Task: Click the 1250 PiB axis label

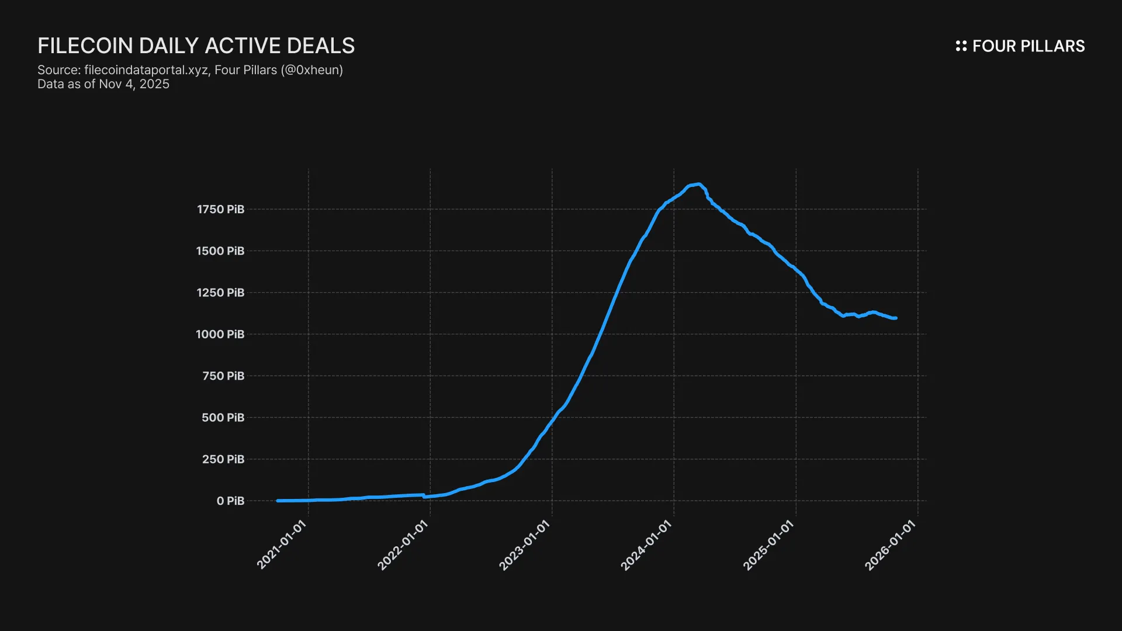Action: click(x=220, y=293)
